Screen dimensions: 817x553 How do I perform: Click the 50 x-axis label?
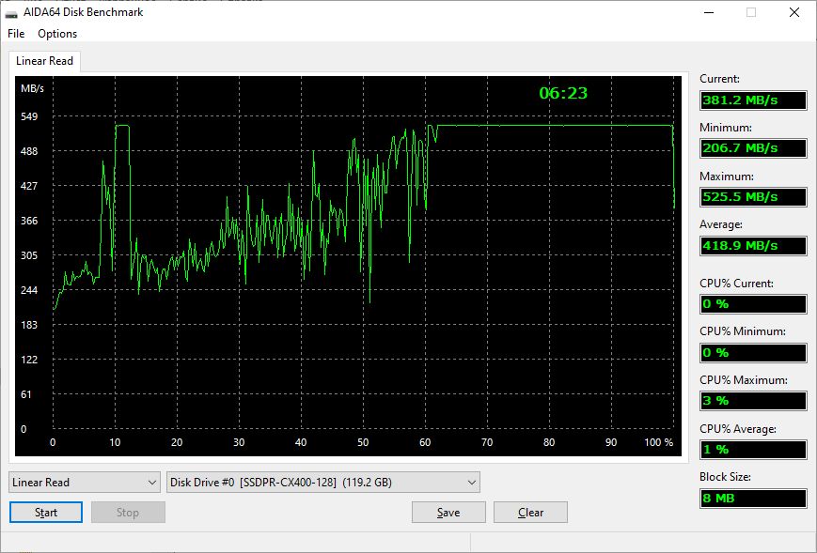tap(363, 442)
